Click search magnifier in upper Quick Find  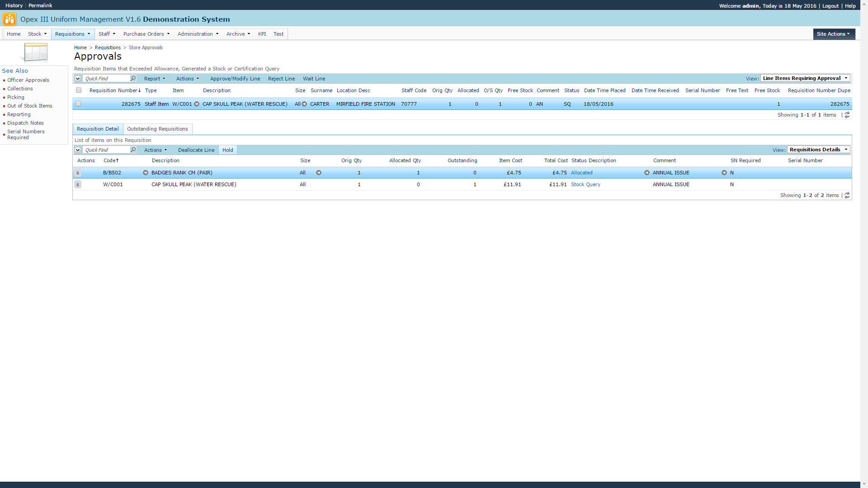(x=133, y=78)
